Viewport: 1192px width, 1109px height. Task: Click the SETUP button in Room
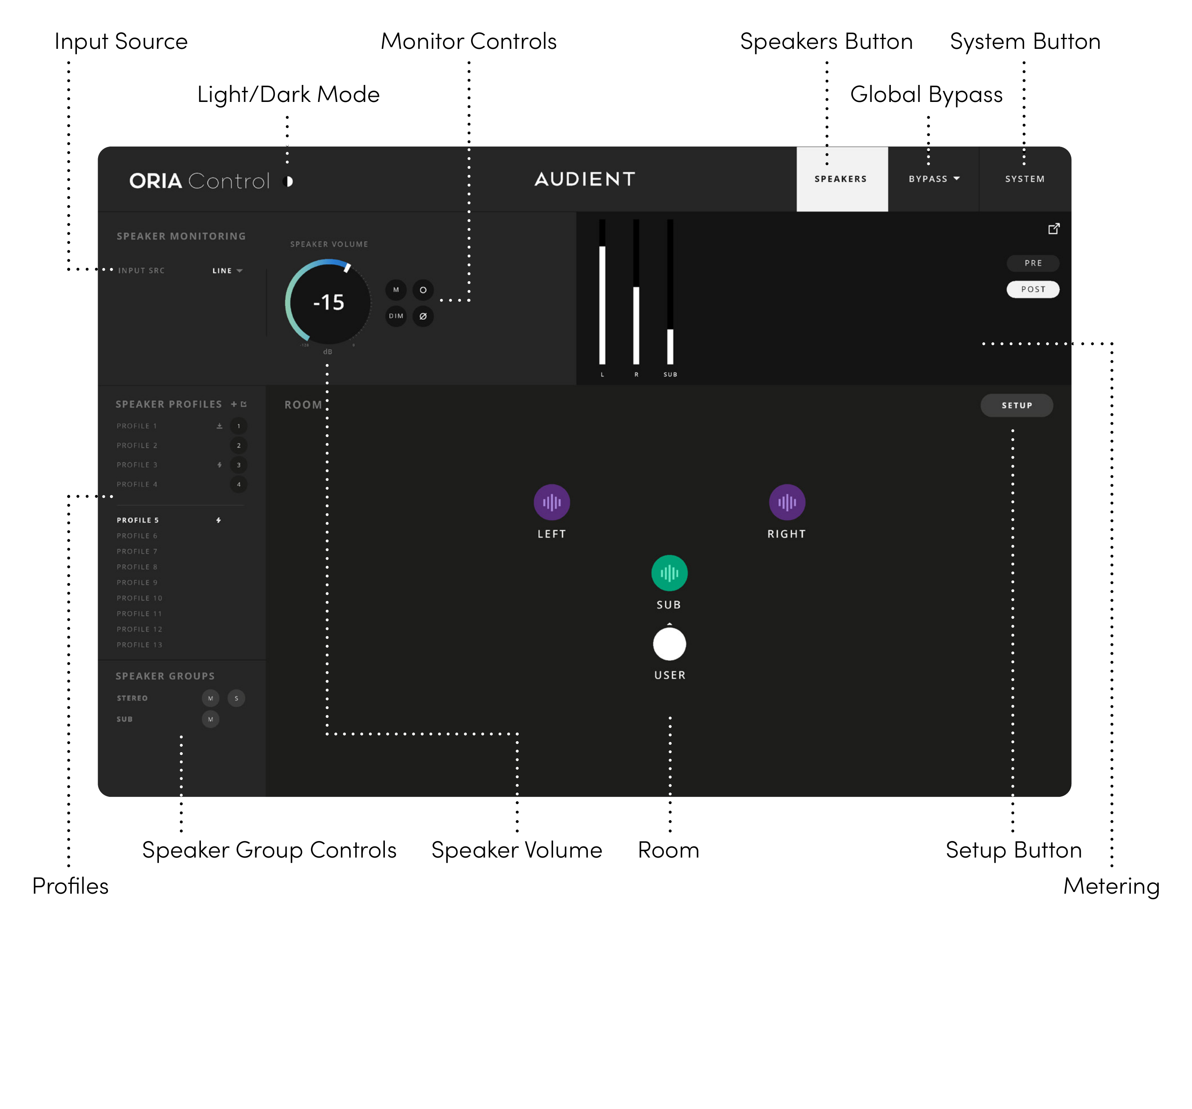(x=1016, y=405)
